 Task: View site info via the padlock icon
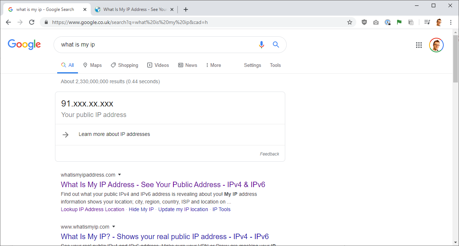[x=46, y=22]
